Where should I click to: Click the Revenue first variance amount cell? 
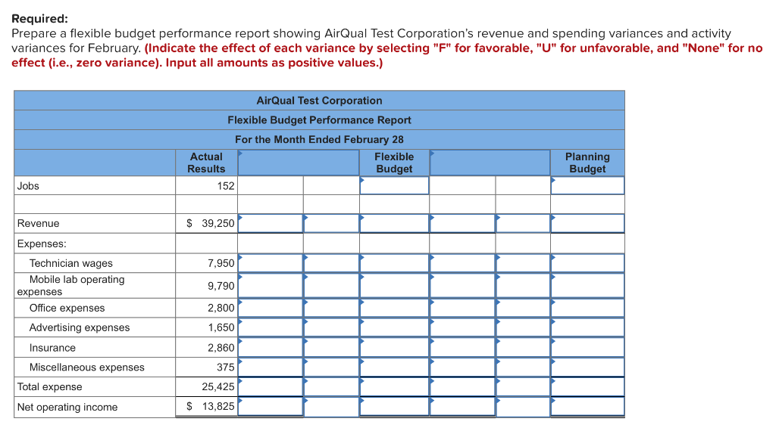tap(271, 224)
